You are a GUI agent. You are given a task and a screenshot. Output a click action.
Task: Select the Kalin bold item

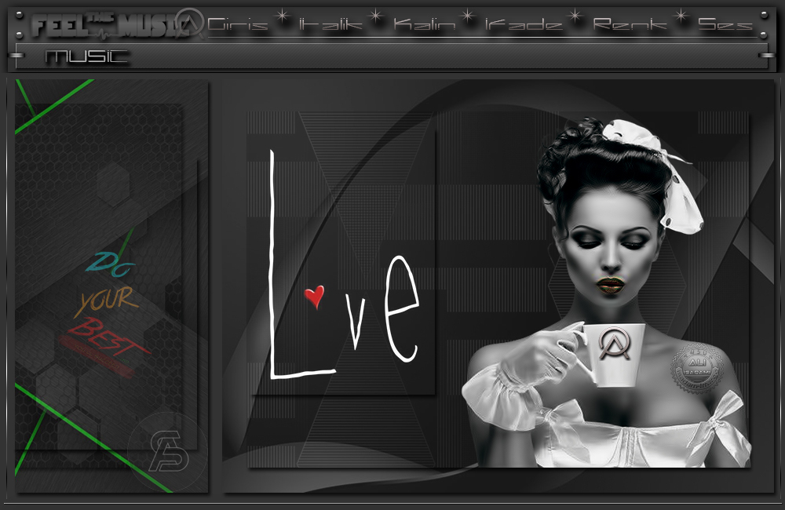pyautogui.click(x=425, y=24)
